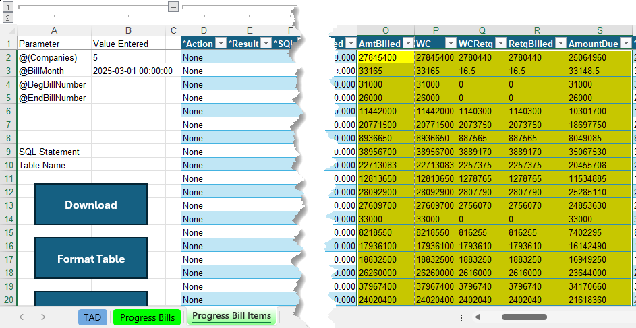Open the RetgBilled column filter dropdown
Viewport: 636px width, 328px height.
click(560, 43)
